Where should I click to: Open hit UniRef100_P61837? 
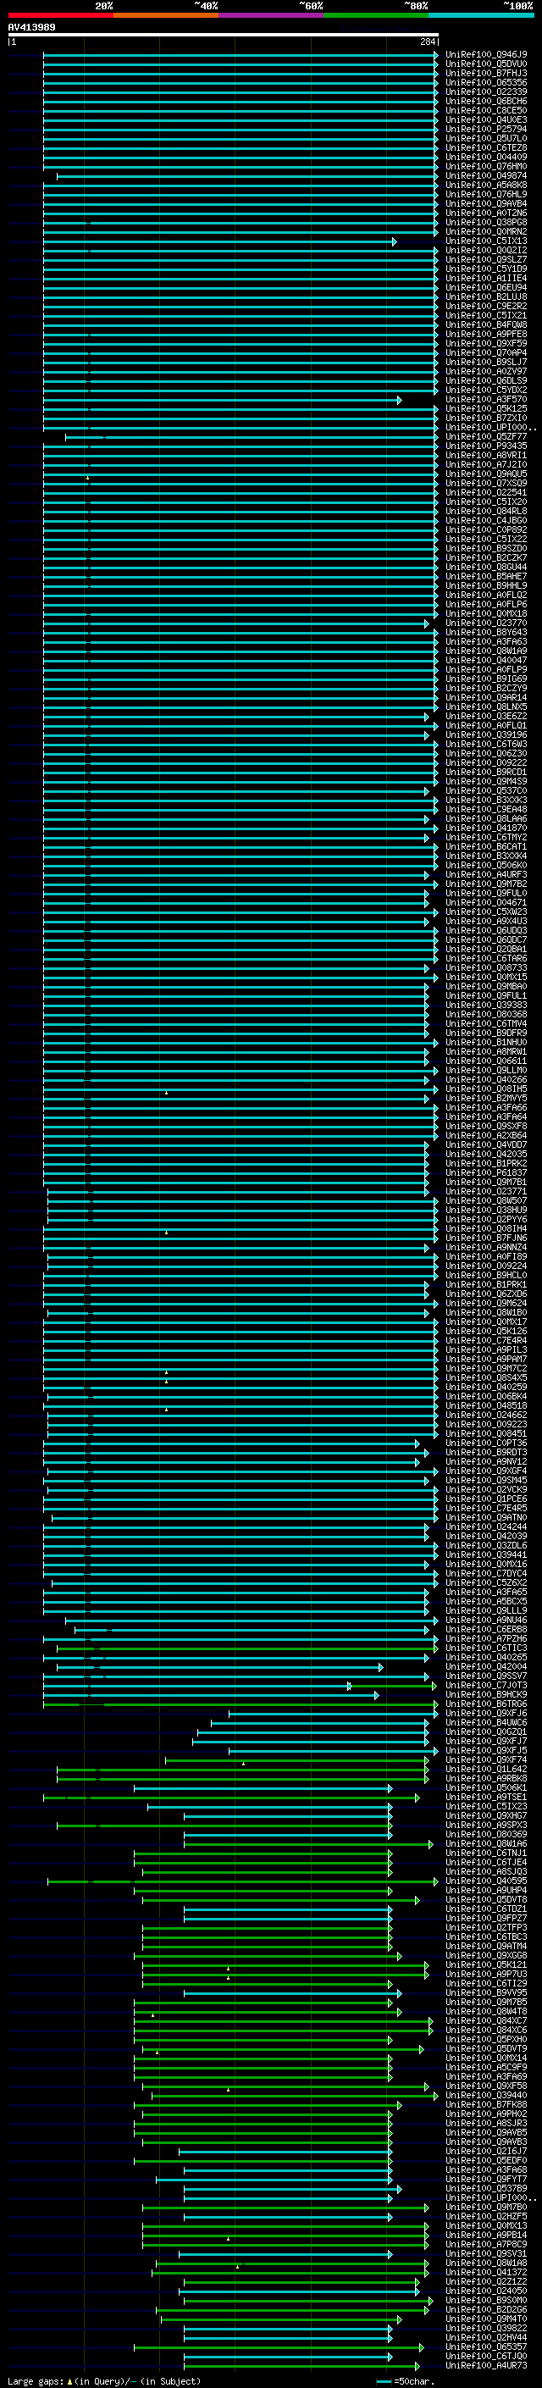point(486,1172)
